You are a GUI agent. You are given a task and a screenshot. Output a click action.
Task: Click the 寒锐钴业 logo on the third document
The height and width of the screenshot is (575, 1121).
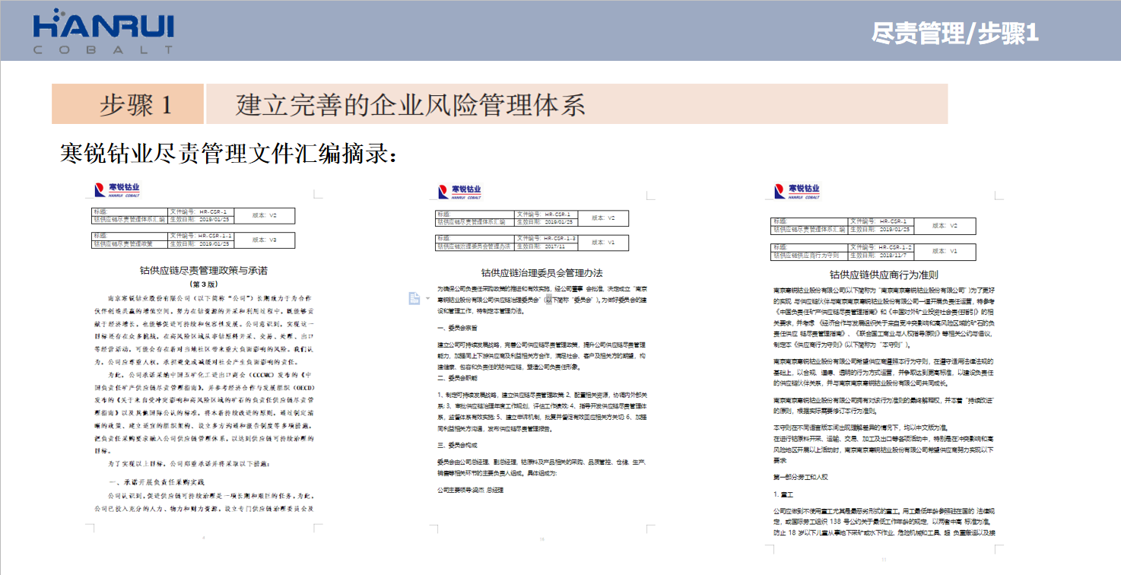point(797,191)
